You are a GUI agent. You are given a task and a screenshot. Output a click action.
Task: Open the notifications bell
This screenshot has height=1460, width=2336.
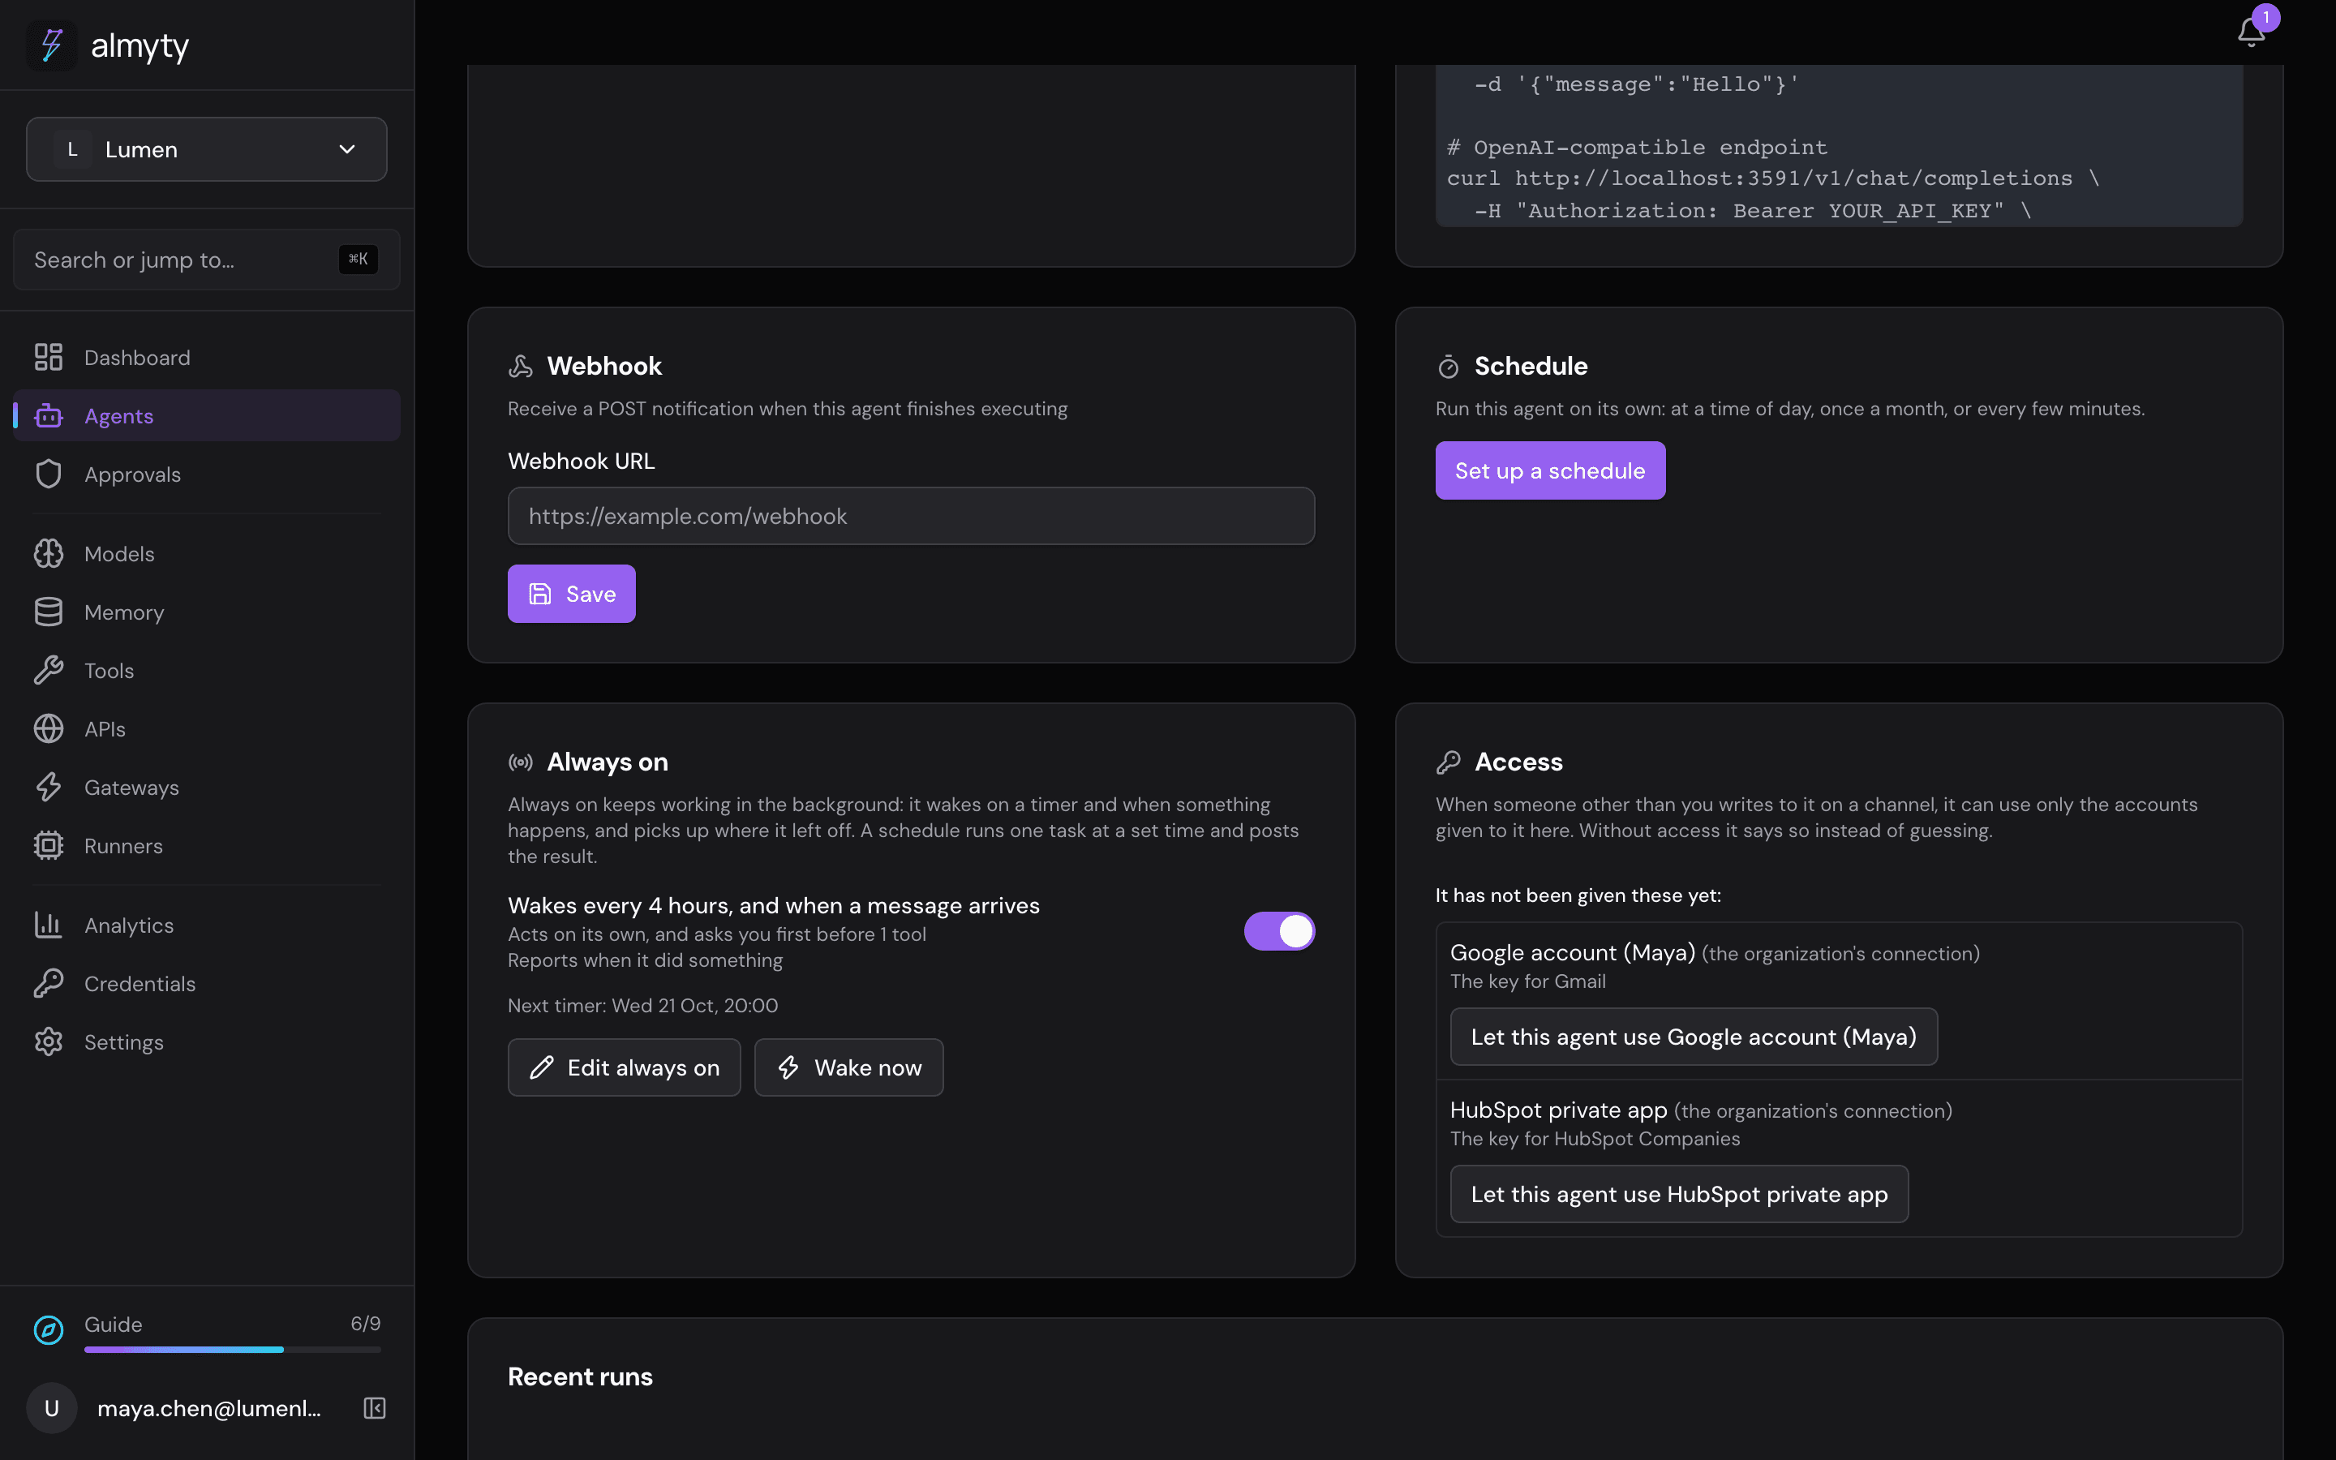point(2251,32)
